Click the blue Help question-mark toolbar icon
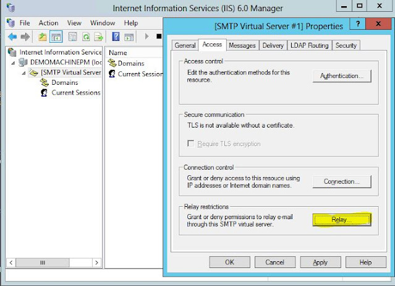 (x=116, y=37)
